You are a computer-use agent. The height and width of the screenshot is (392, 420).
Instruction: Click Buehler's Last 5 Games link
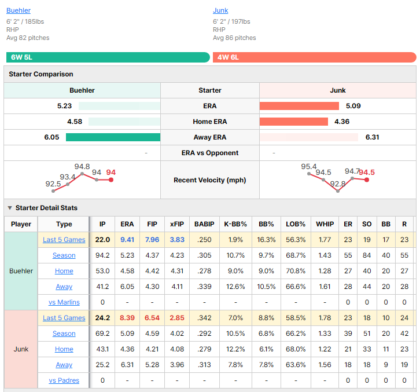(x=64, y=240)
